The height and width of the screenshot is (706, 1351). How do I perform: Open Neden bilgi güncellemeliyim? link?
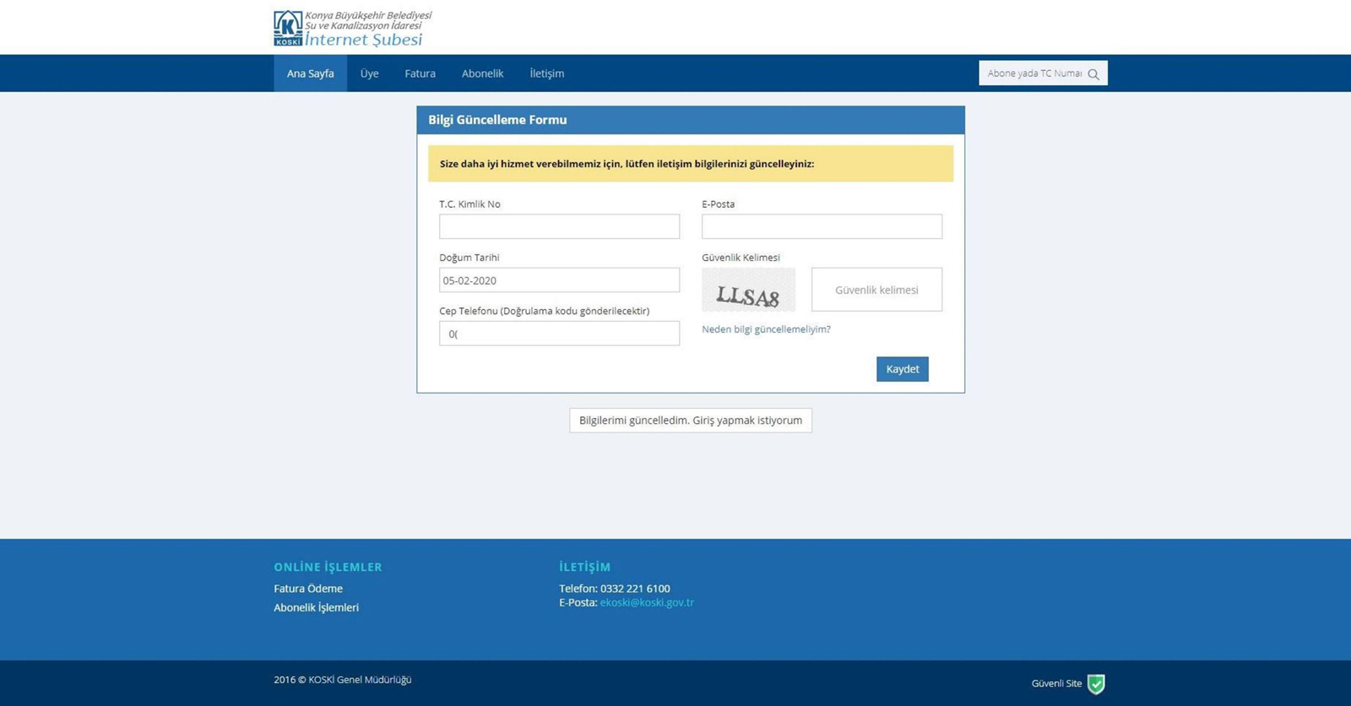(766, 329)
